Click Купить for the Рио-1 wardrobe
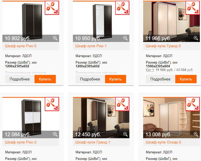Screen dimensions: 201x161 coord(116,79)
